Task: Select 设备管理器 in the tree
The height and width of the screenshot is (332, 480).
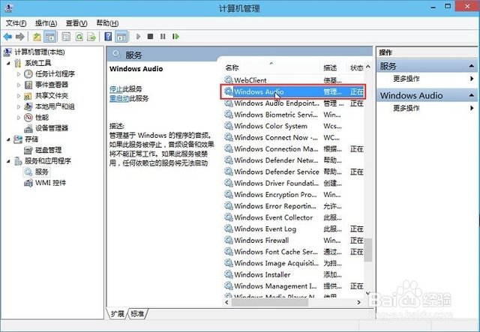Action: (51, 127)
